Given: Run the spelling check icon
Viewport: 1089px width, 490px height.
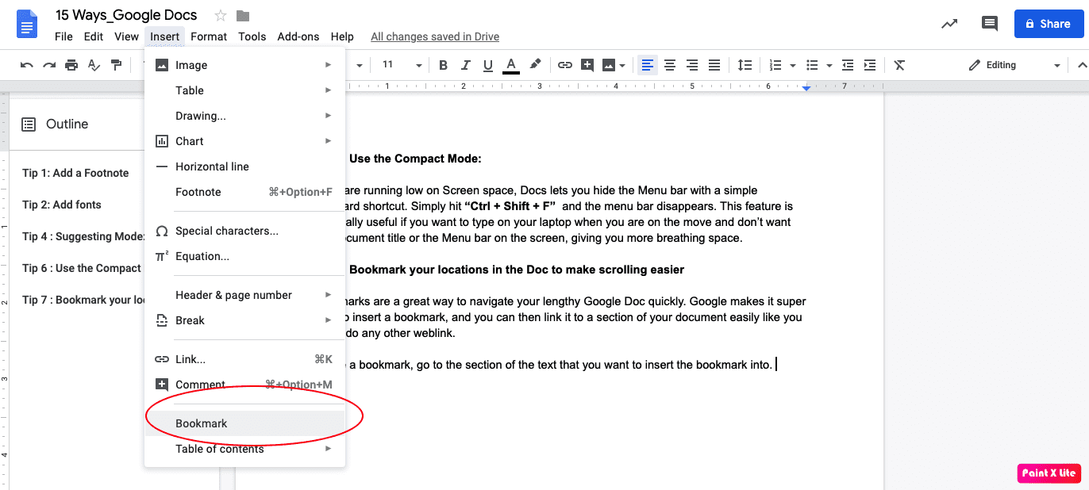Looking at the screenshot, I should tap(94, 65).
